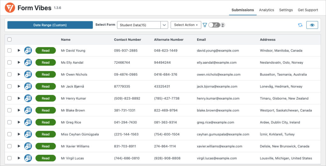Switch to the Analytics tab

click(266, 10)
